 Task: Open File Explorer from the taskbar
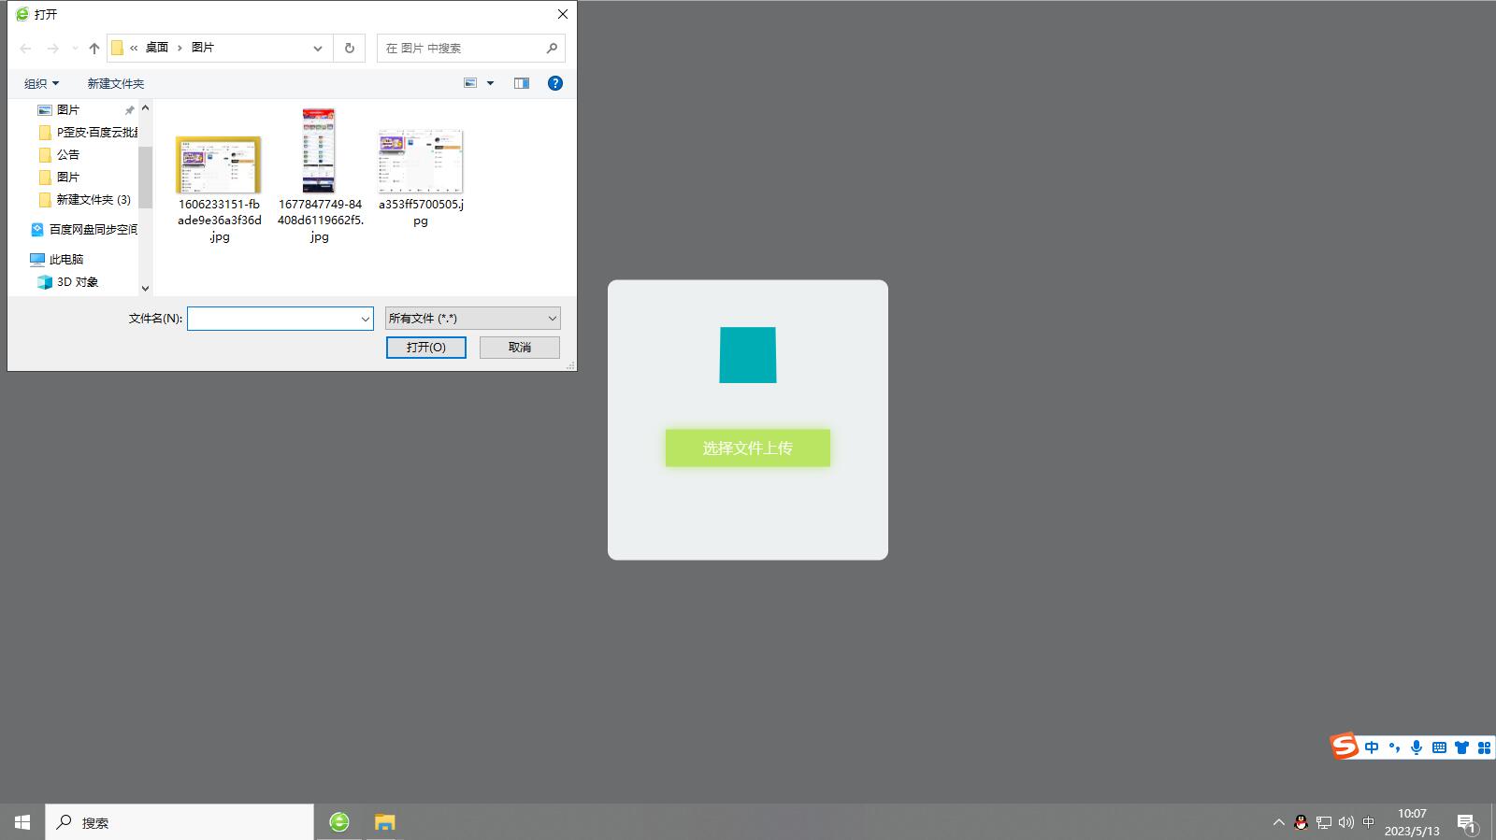[x=384, y=822]
